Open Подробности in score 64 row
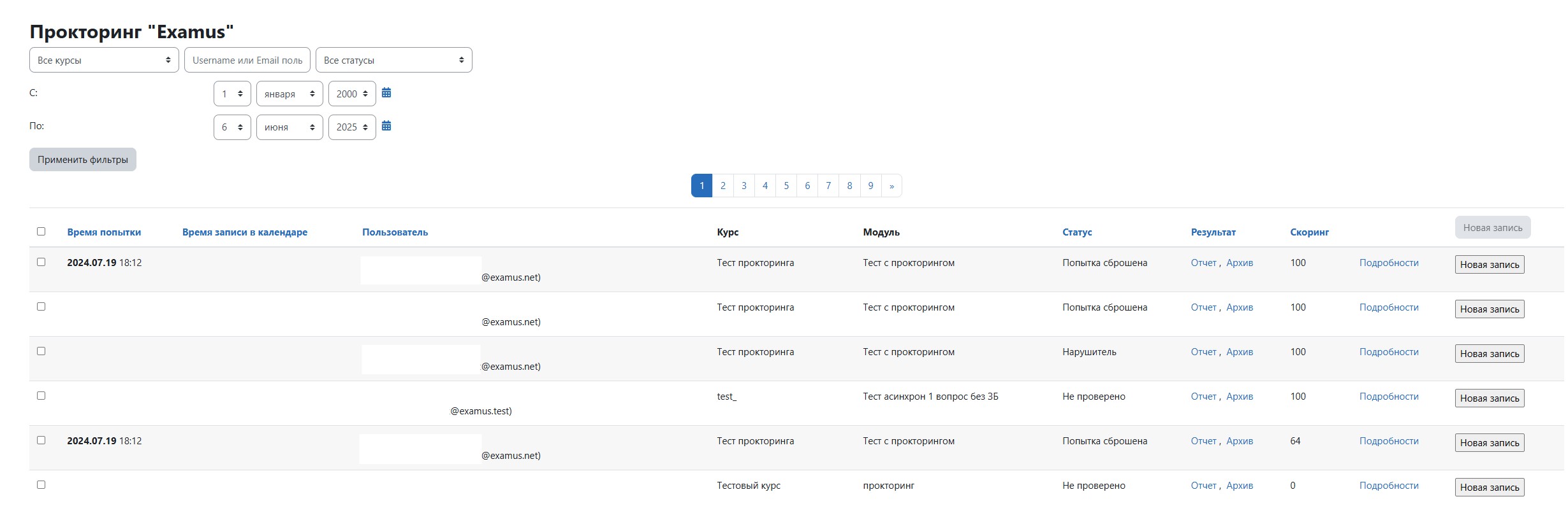1568x513 pixels. coord(1389,441)
